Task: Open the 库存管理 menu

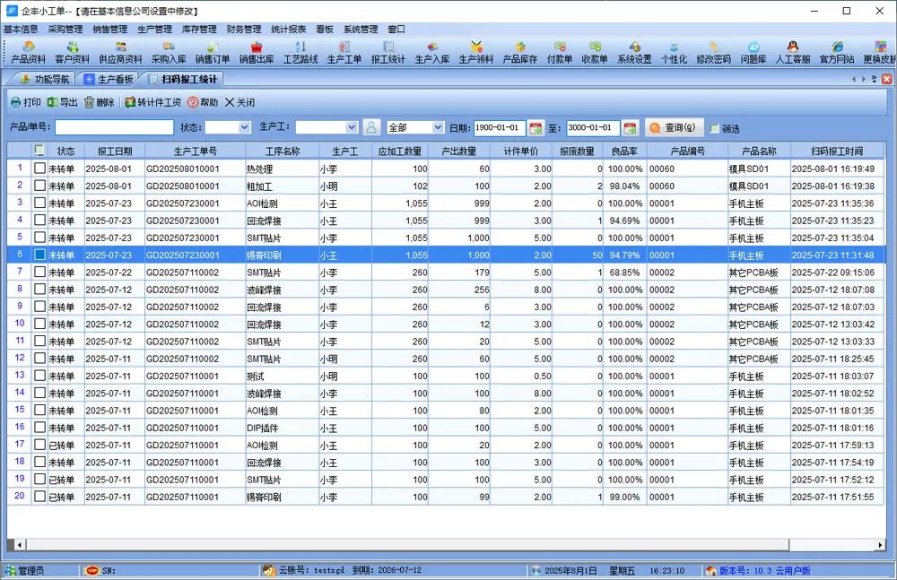Action: 199,30
